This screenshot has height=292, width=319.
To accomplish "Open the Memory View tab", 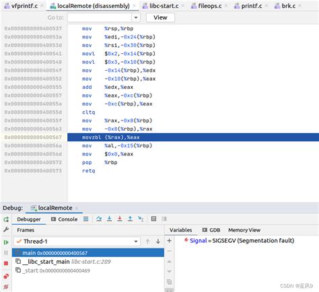I will coord(244,230).
